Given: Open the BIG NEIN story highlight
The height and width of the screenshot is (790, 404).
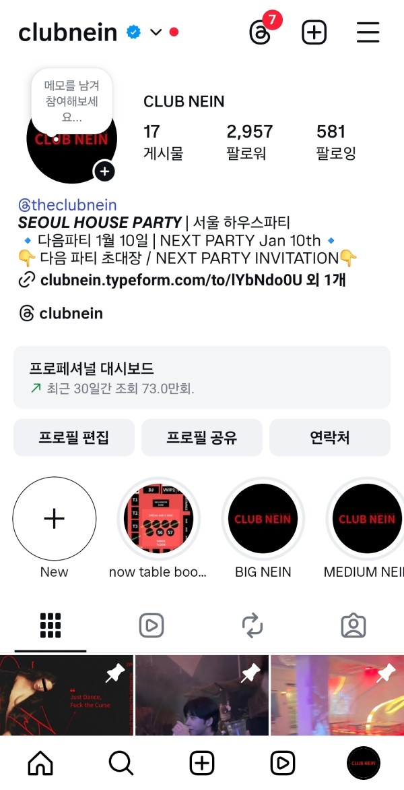Looking at the screenshot, I should (x=263, y=519).
